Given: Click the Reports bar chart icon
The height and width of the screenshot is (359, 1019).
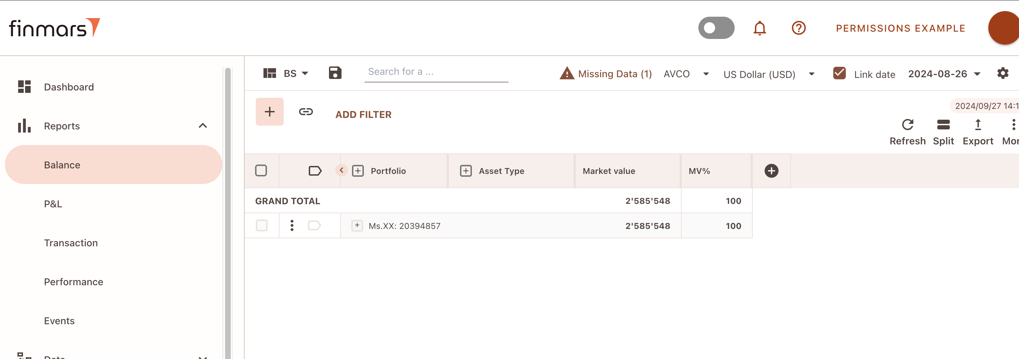Looking at the screenshot, I should pyautogui.click(x=24, y=126).
